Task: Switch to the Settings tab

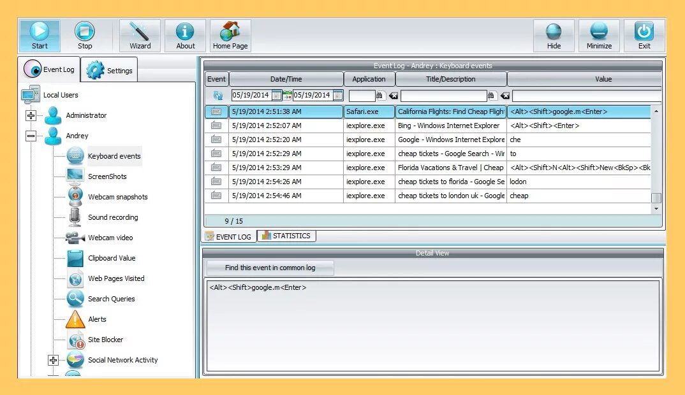Action: pos(109,70)
